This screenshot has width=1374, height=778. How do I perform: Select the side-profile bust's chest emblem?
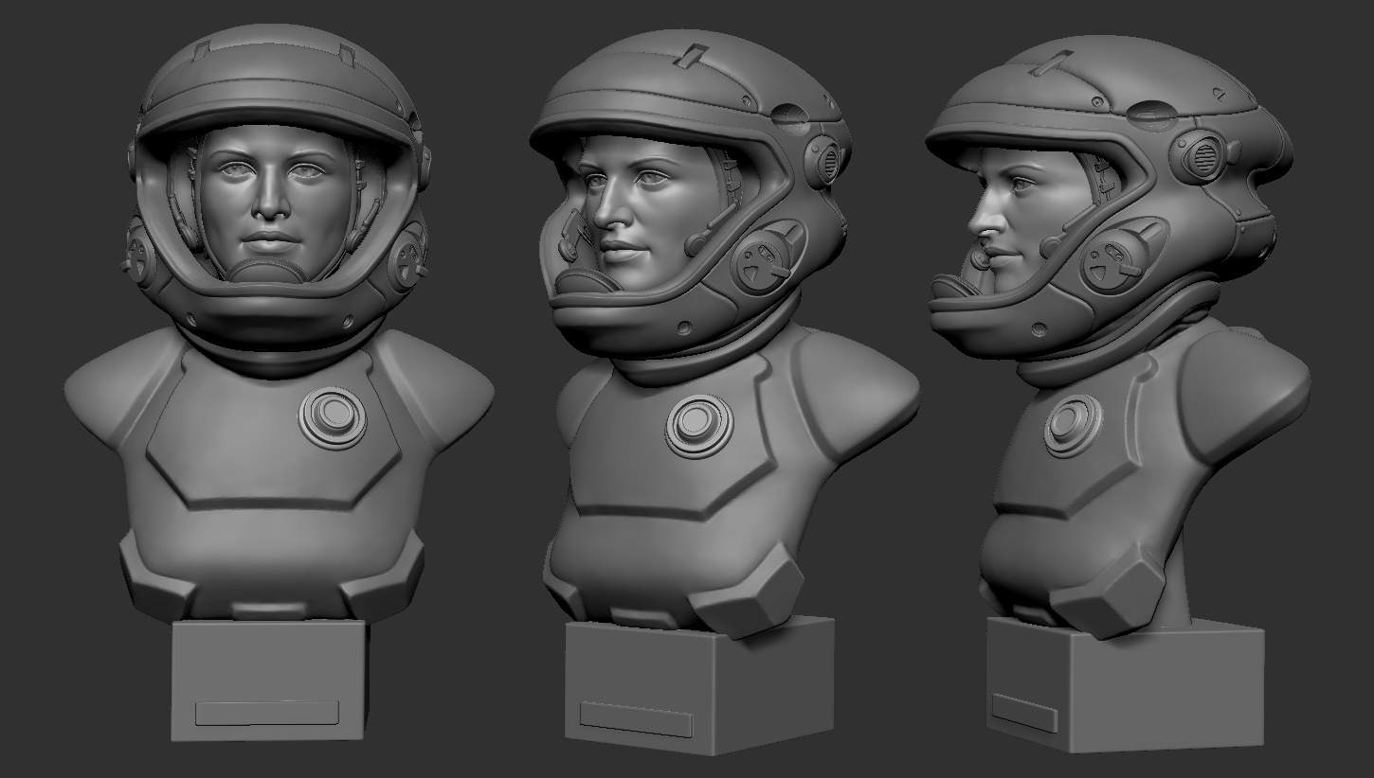(x=1074, y=426)
